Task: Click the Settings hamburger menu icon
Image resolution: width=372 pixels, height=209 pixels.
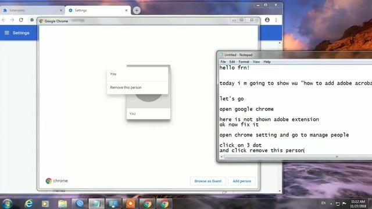Action: click(7, 33)
